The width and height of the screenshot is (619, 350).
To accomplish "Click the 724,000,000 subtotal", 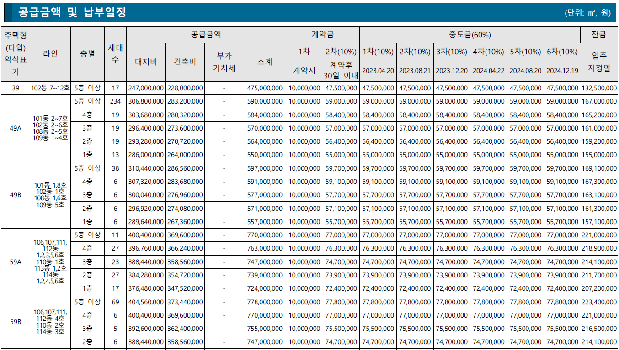I will (265, 288).
